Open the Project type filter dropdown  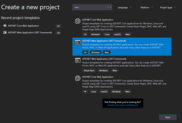168,7
